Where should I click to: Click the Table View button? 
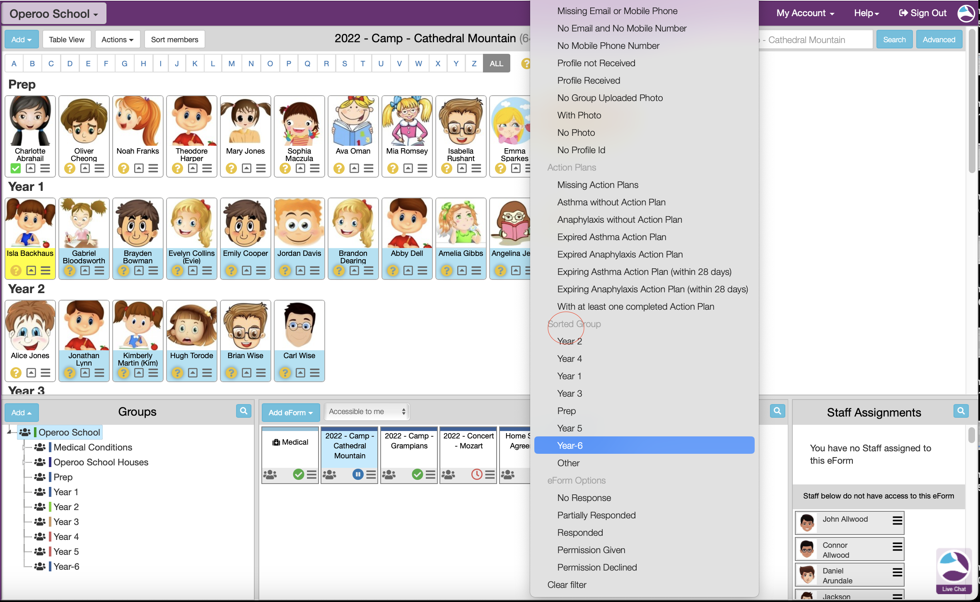tap(67, 40)
